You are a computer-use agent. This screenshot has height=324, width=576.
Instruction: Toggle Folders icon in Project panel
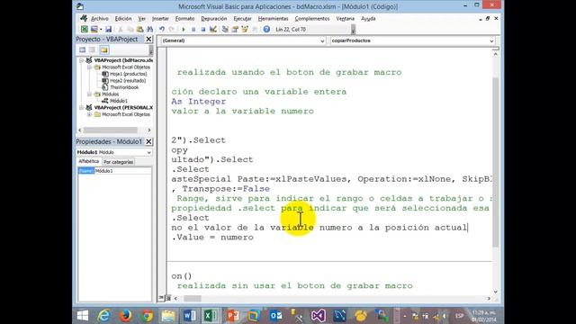point(104,50)
